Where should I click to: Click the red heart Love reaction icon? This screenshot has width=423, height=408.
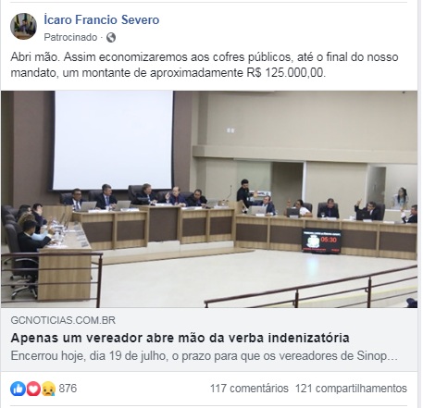[x=33, y=389]
